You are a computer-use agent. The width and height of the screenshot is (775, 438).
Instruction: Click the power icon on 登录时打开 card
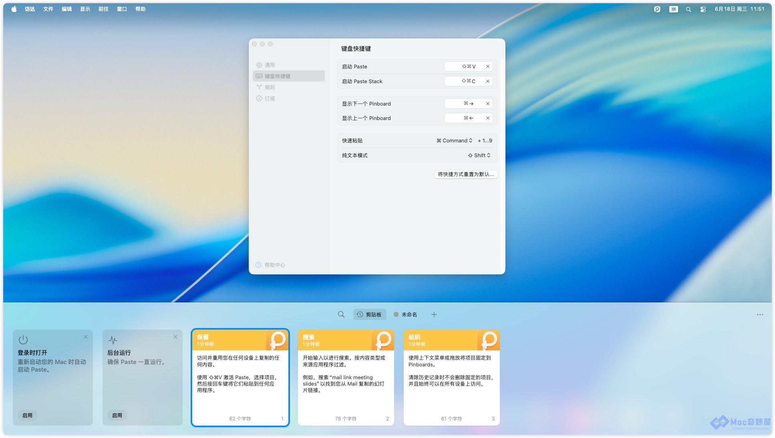(23, 340)
